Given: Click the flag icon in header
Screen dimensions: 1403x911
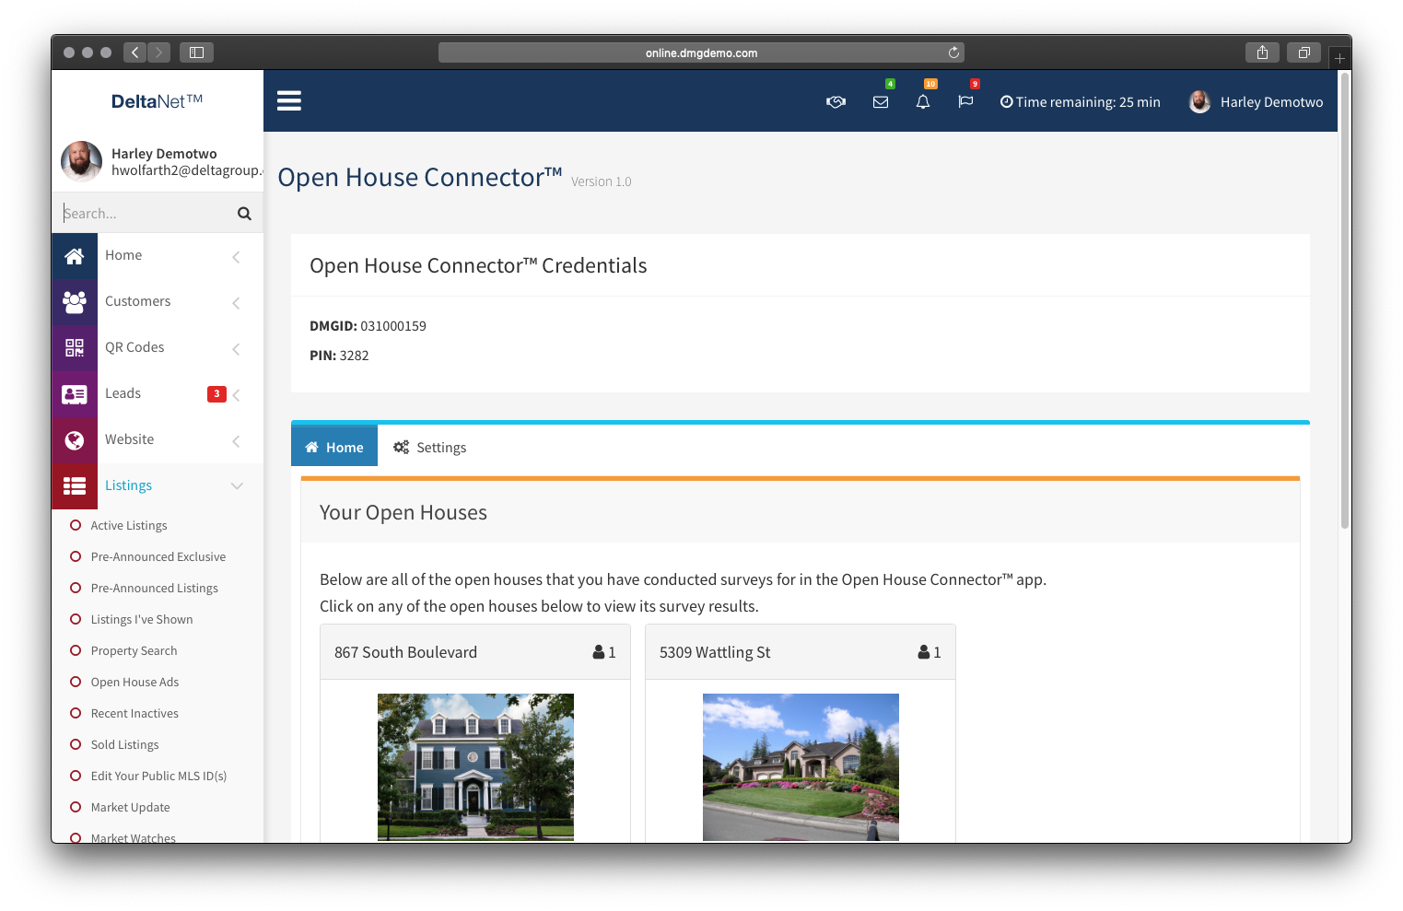Looking at the screenshot, I should [x=965, y=102].
